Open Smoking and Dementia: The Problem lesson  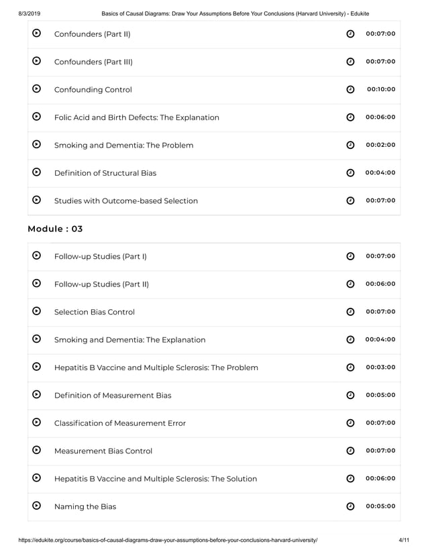[123, 145]
